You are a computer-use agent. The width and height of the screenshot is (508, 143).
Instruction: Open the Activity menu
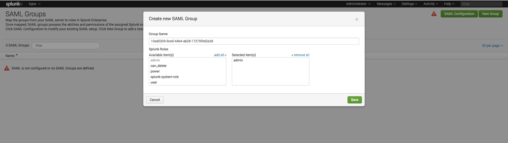point(431,4)
